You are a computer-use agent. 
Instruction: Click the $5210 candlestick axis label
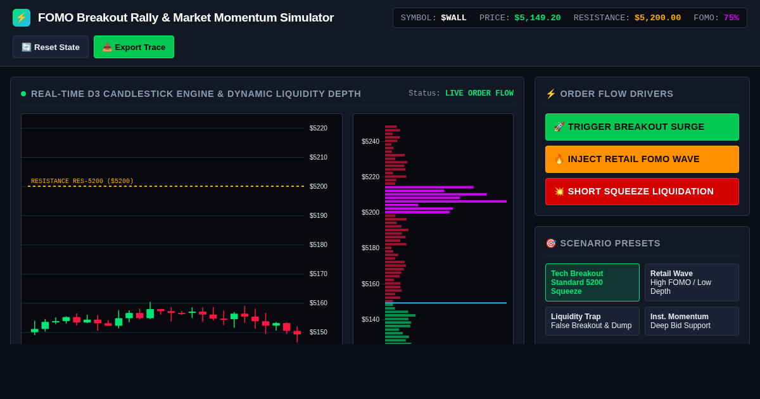click(319, 158)
